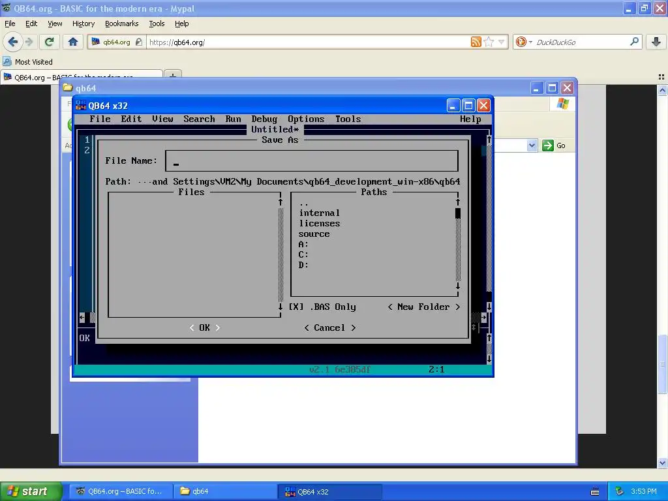The height and width of the screenshot is (501, 668).
Task: Open the Downloads arrow icon in browser toolbar
Action: click(656, 42)
